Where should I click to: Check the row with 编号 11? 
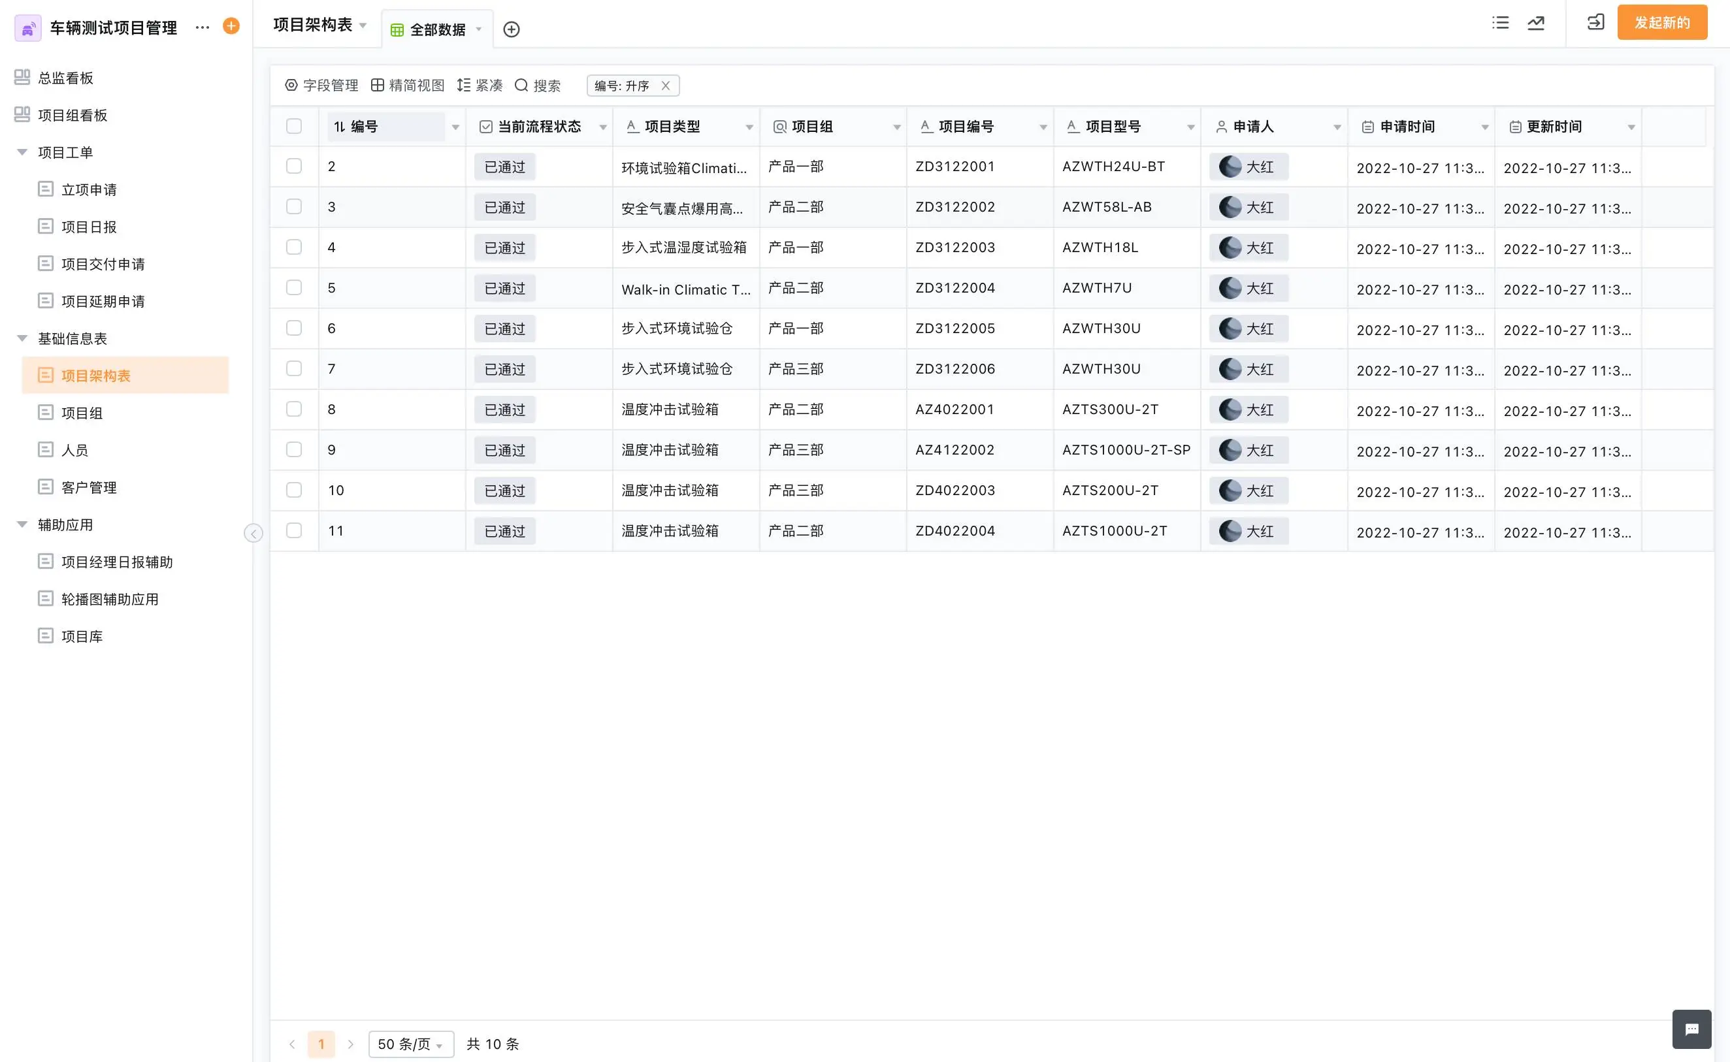click(x=294, y=530)
